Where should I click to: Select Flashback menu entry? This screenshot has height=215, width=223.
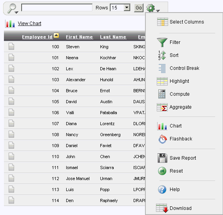pos(181,139)
